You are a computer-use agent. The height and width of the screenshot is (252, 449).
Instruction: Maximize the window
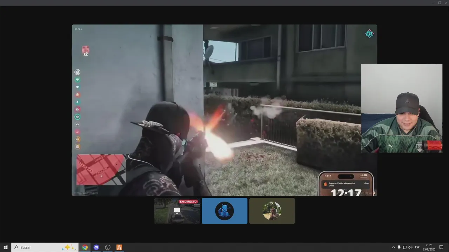pos(440,3)
